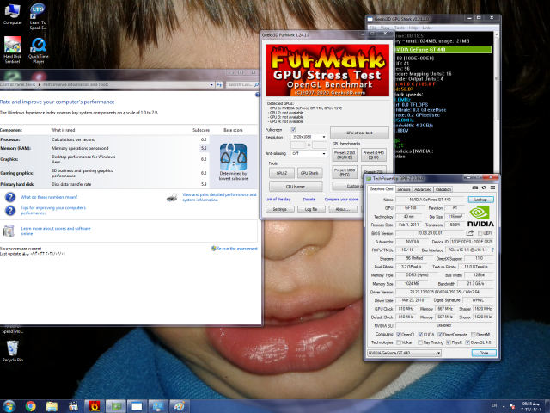Click the Bus Interface question mark icon

[492, 248]
